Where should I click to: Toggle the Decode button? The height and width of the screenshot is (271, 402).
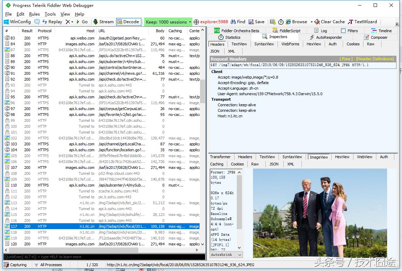pos(128,22)
